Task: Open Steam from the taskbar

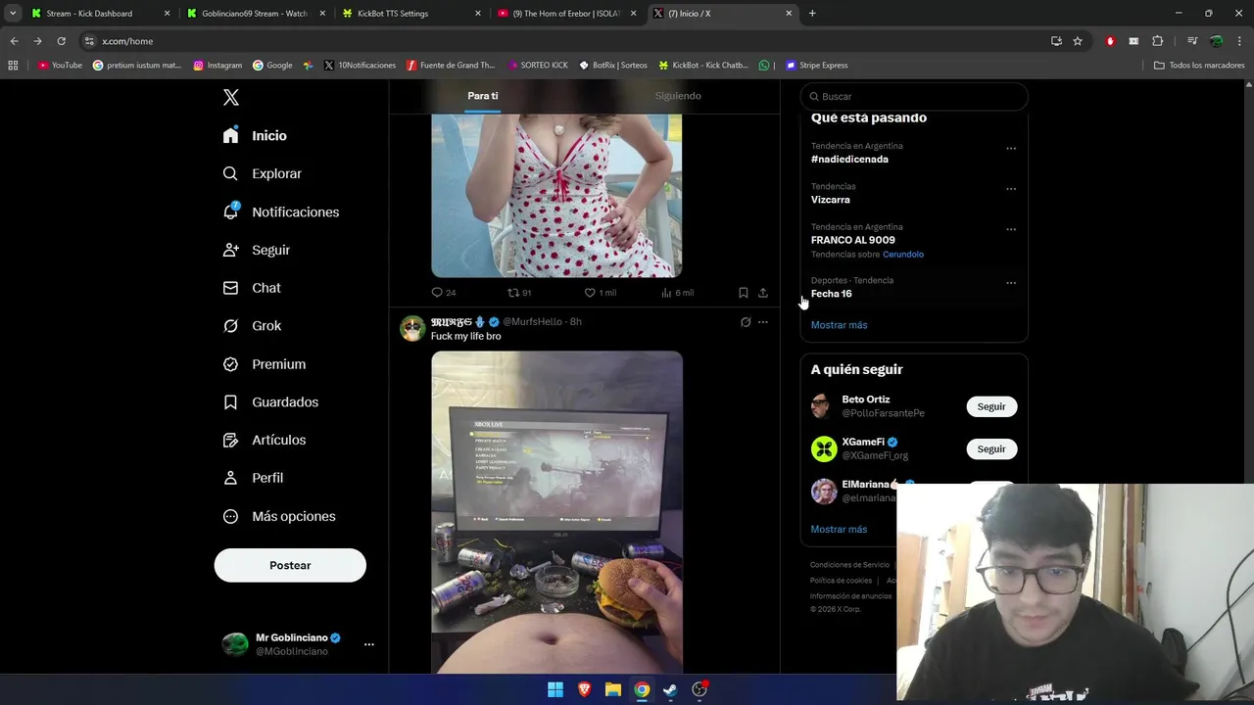Action: pyautogui.click(x=670, y=689)
